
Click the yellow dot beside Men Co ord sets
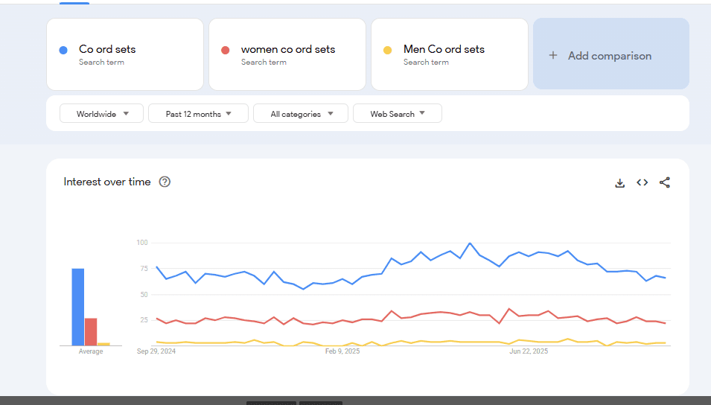point(387,50)
